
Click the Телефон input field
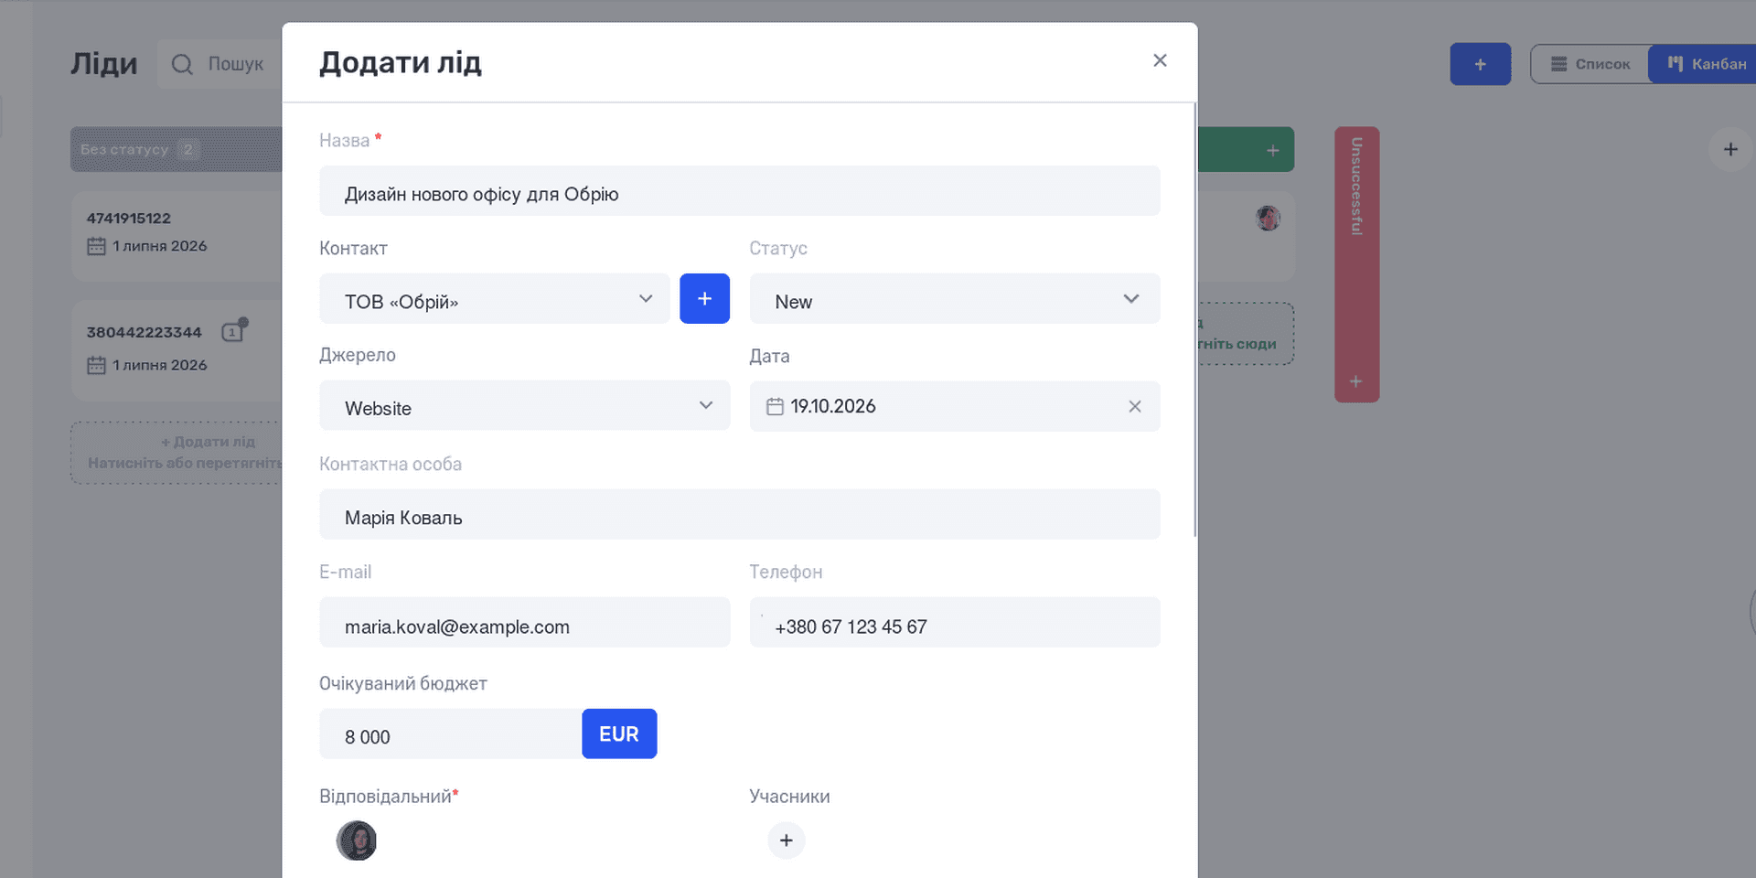click(955, 622)
